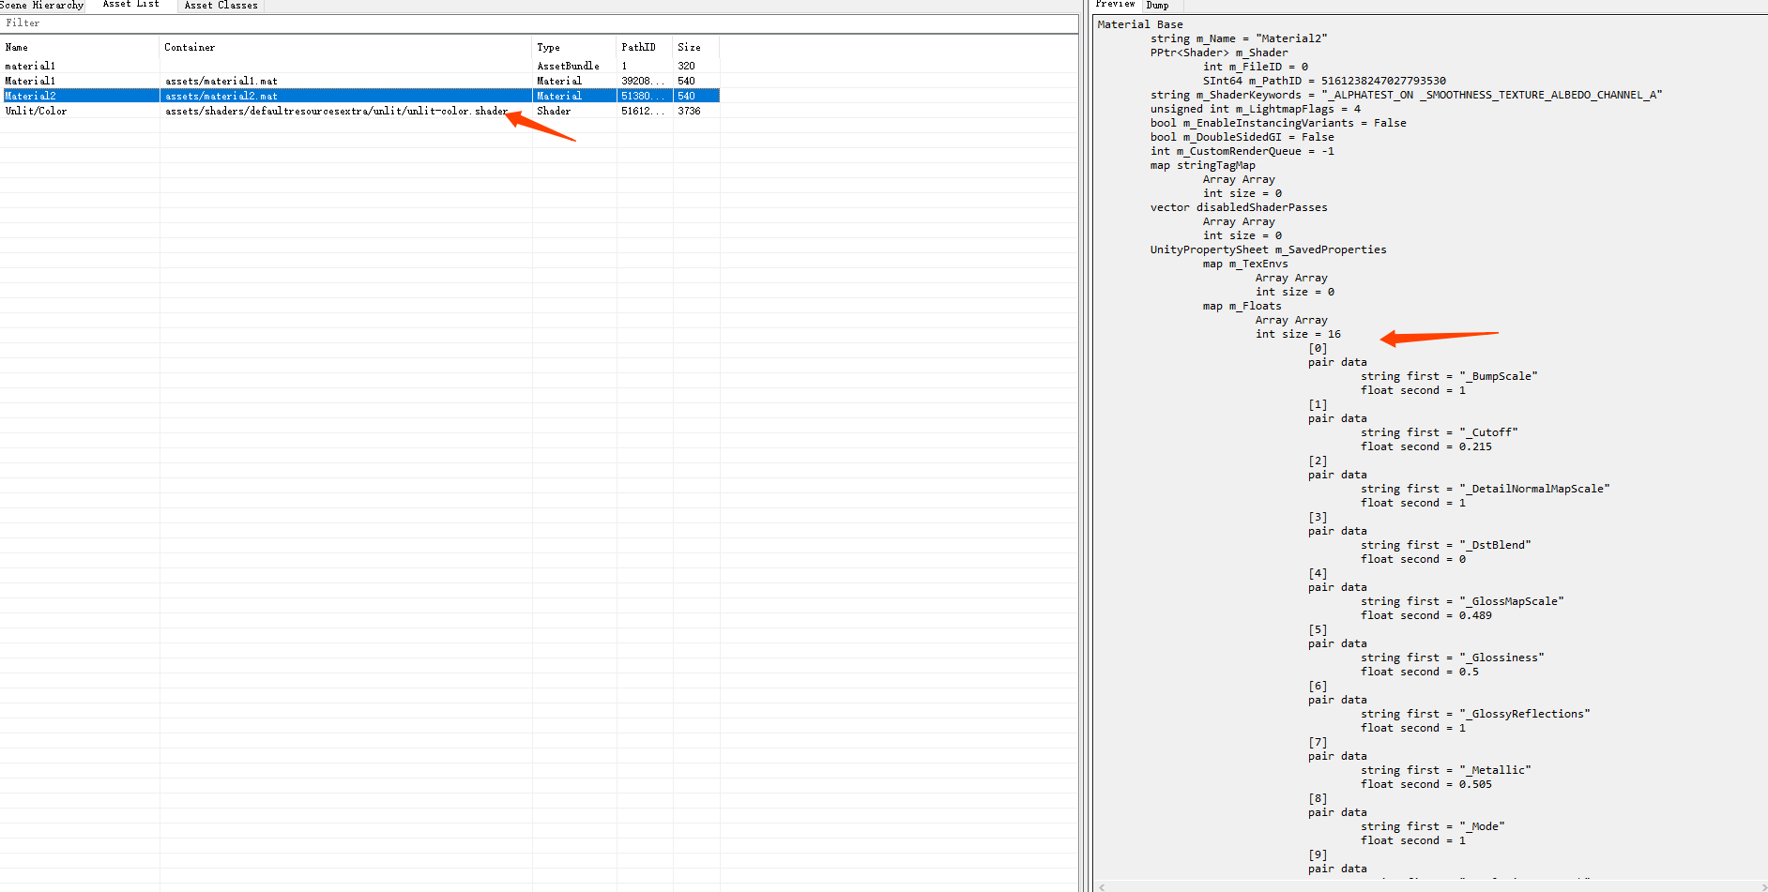This screenshot has width=1768, height=892.
Task: Switch to the Scene Hierarchy tab
Action: click(x=42, y=5)
